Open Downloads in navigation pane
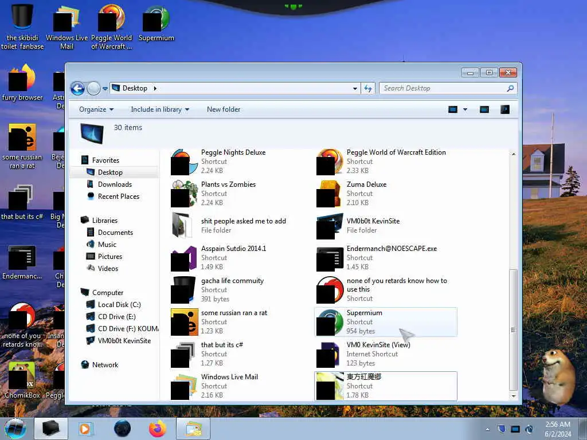Screen dimensions: 587x440 [x=115, y=184]
